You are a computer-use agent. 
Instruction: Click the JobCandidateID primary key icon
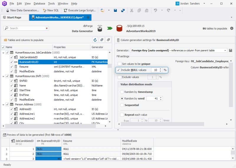[x=16, y=57]
